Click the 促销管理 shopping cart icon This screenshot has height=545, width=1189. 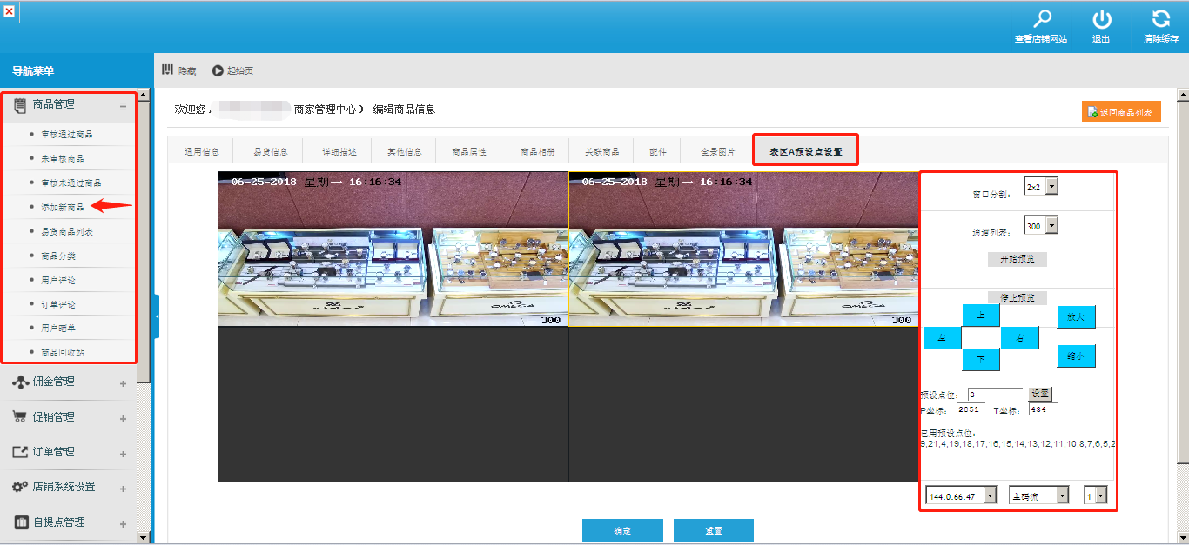19,416
